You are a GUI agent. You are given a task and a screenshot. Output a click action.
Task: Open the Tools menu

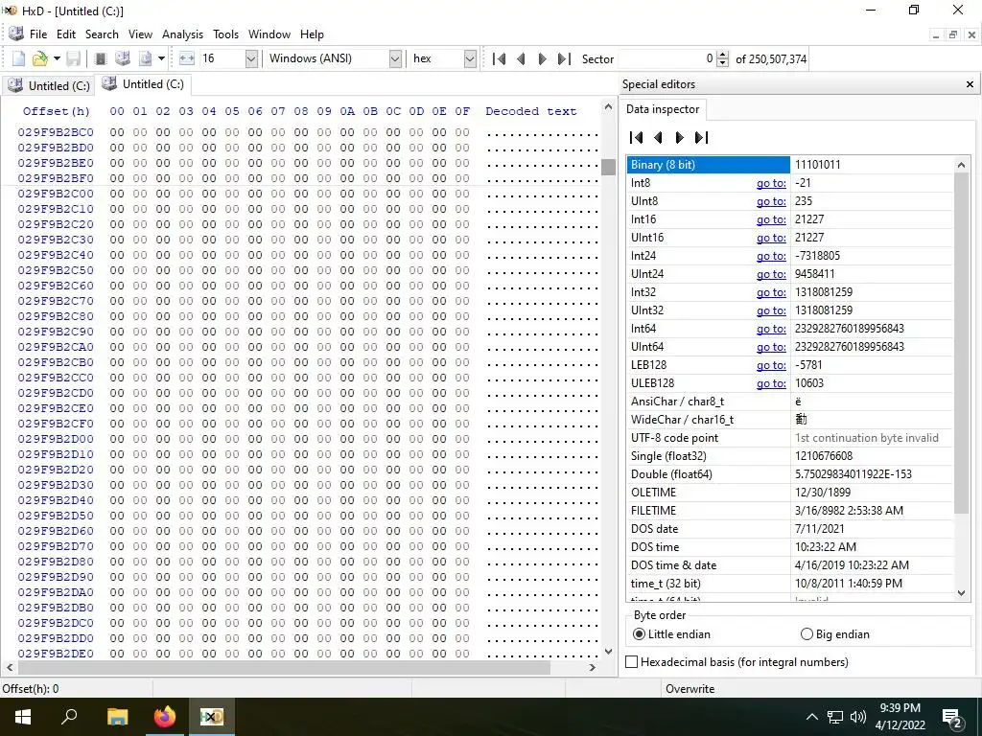pyautogui.click(x=225, y=34)
